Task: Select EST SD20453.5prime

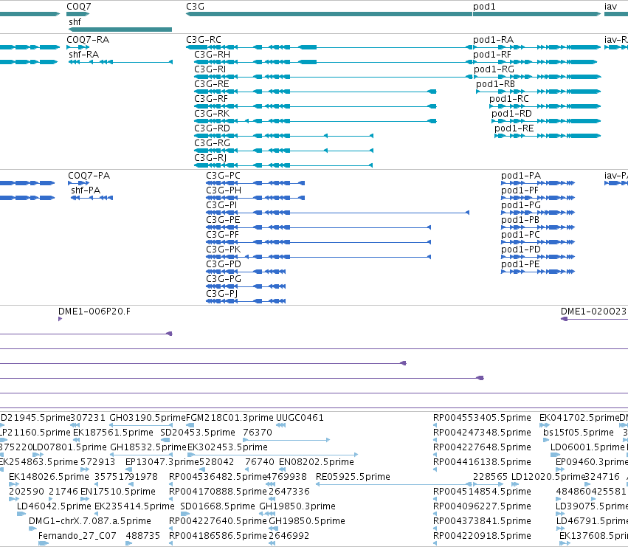Action: tap(198, 433)
